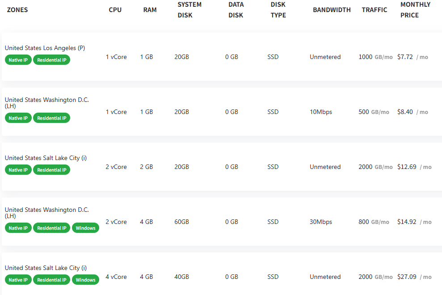Click 4 GB RAM in $27.09 row

pos(146,277)
